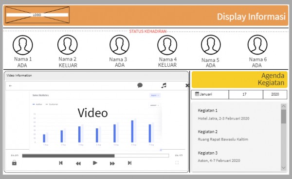The image size is (292, 179).
Task: Click the video progress bar
Action: tap(95, 156)
